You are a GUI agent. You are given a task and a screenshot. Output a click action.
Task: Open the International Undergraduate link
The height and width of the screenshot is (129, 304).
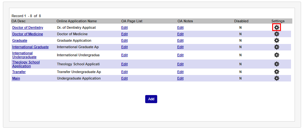pyautogui.click(x=24, y=55)
